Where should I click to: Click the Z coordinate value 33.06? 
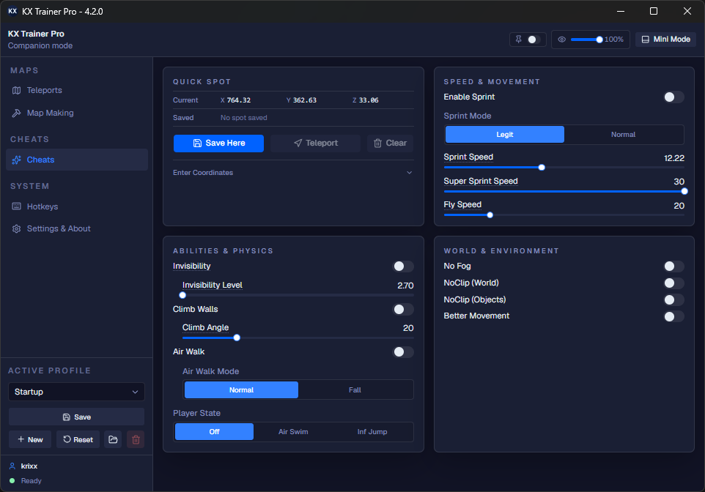pos(369,100)
